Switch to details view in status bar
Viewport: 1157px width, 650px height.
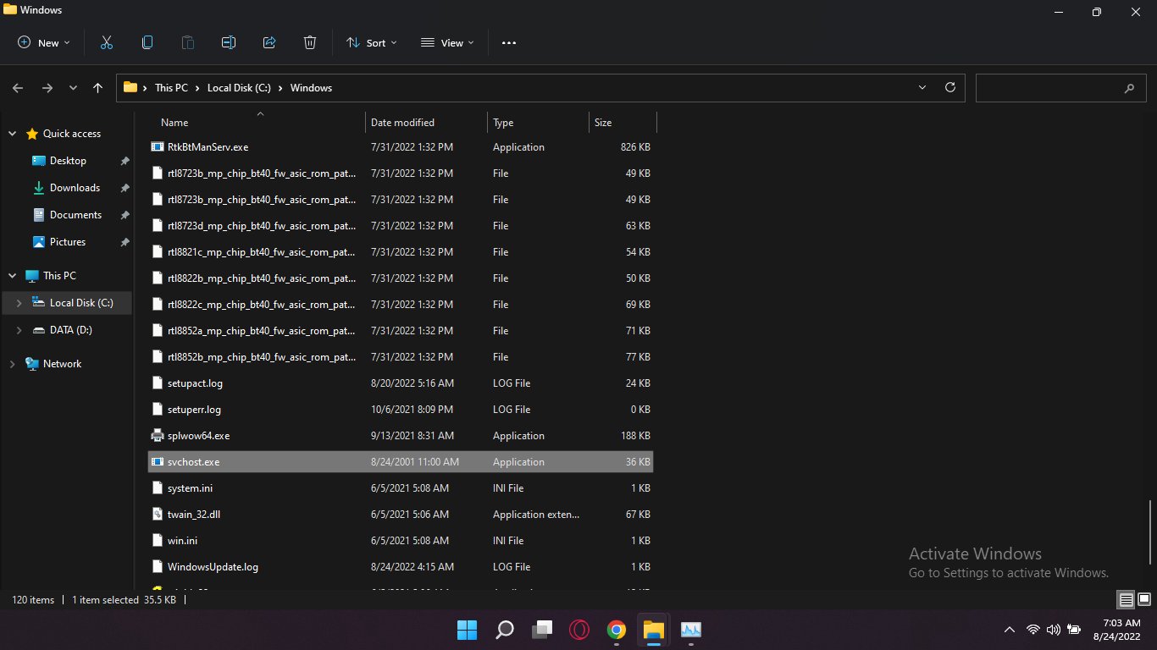click(1127, 600)
